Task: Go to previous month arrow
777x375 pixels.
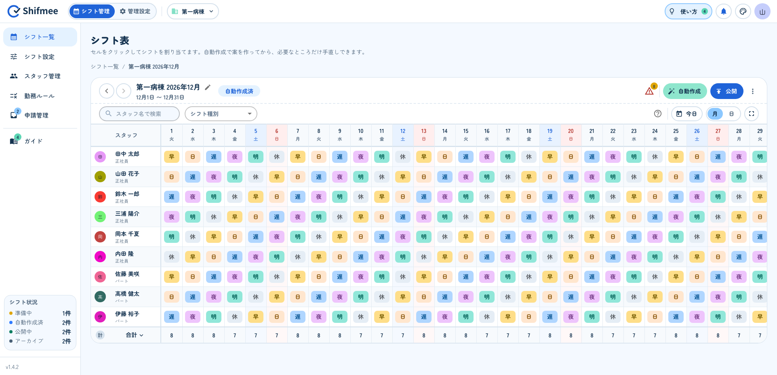Action: tap(107, 91)
